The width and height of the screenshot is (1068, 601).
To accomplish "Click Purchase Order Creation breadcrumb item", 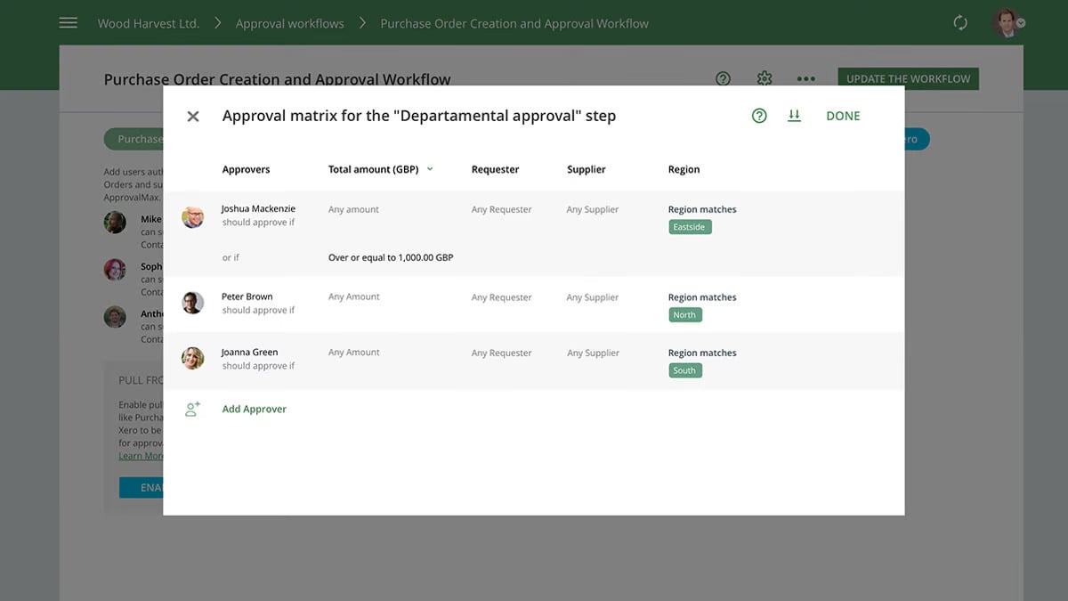I will coord(514,24).
